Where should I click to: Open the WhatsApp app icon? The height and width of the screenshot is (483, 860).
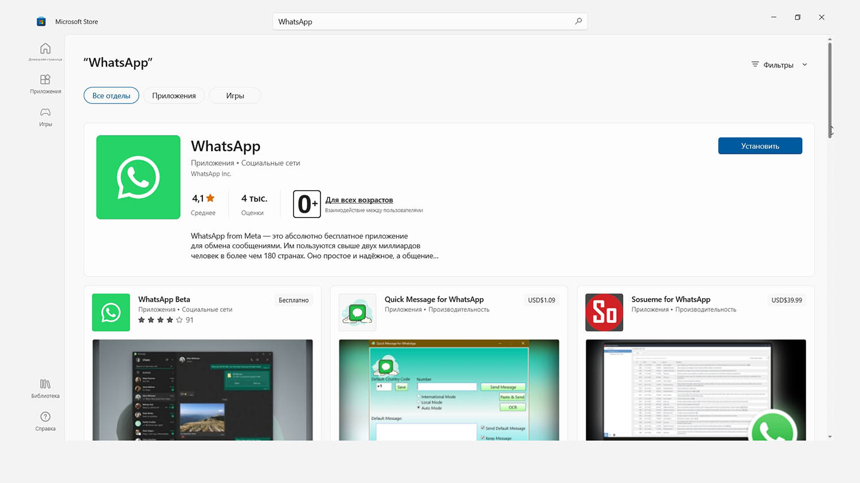(x=138, y=177)
